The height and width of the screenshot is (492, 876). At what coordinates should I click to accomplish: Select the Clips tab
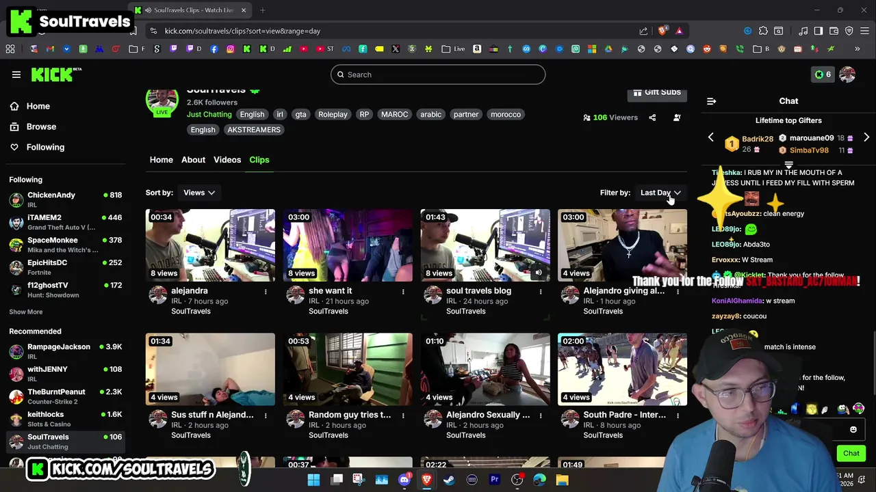click(x=259, y=160)
